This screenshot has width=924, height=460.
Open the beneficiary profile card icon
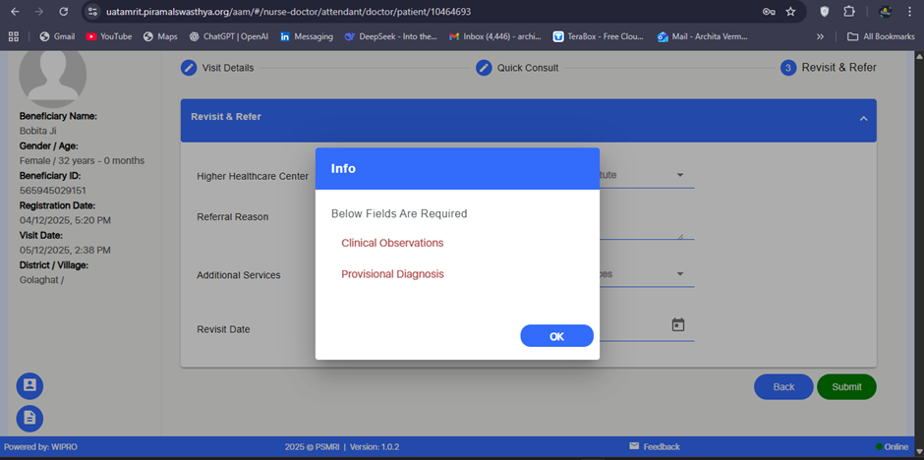pyautogui.click(x=29, y=385)
